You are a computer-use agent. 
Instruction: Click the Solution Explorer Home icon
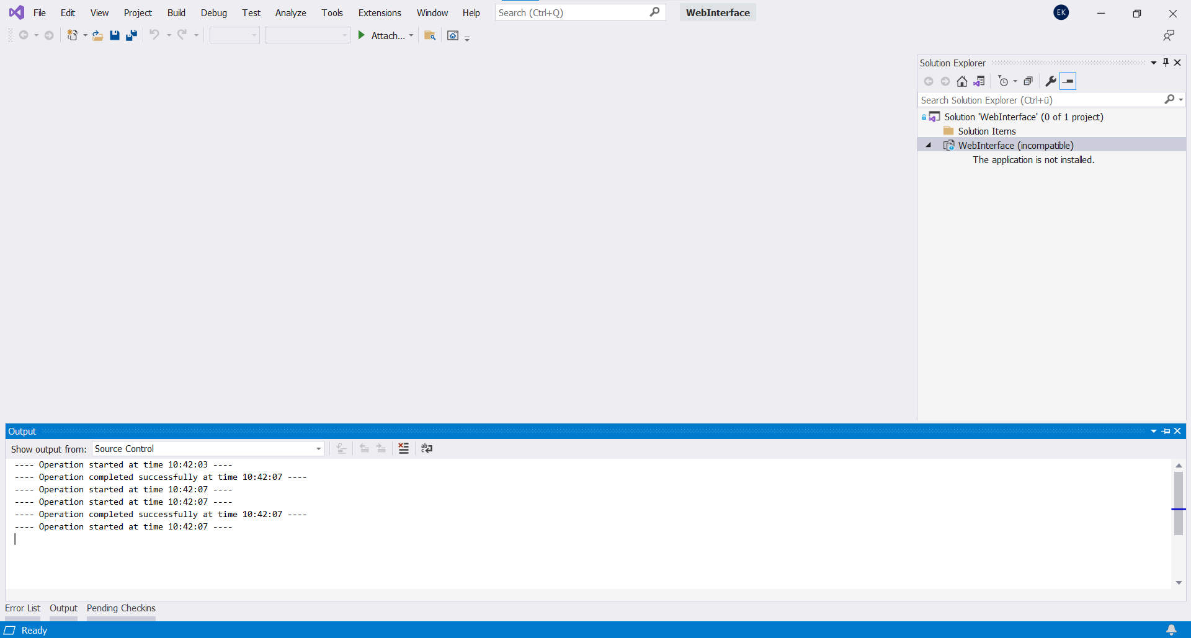[x=961, y=81]
